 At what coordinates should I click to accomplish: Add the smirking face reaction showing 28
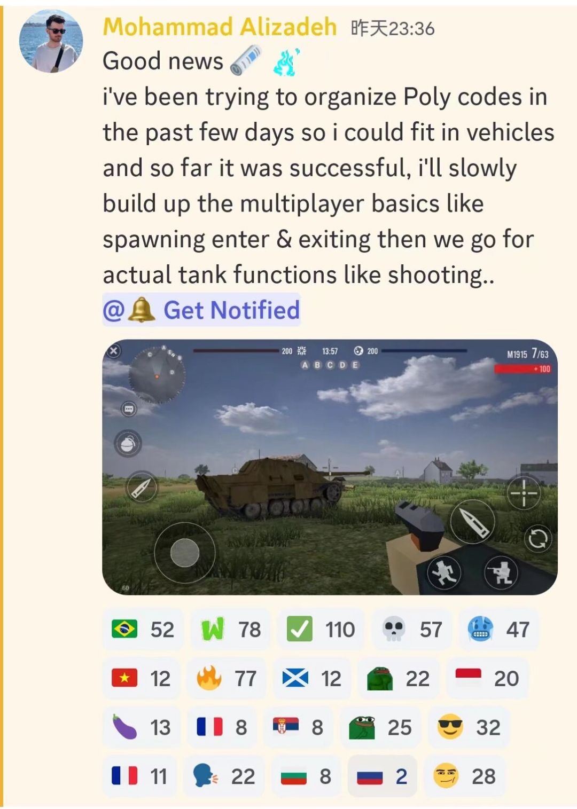pos(464,776)
